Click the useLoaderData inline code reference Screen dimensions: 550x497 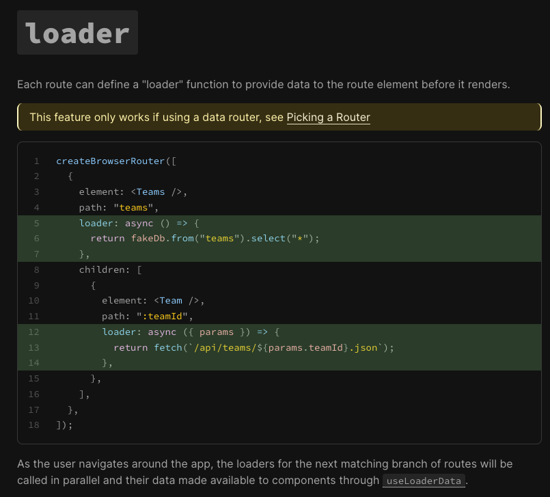[x=424, y=481]
